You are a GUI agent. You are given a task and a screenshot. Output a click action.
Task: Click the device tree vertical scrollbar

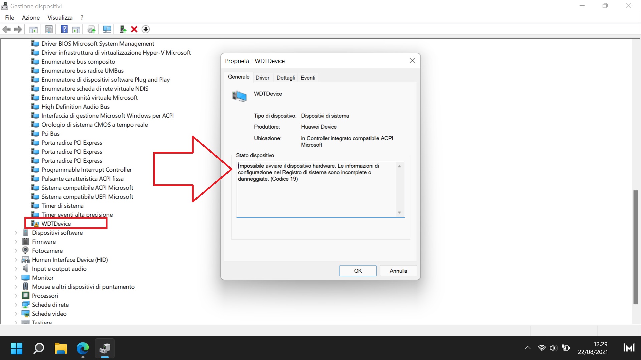click(x=636, y=247)
